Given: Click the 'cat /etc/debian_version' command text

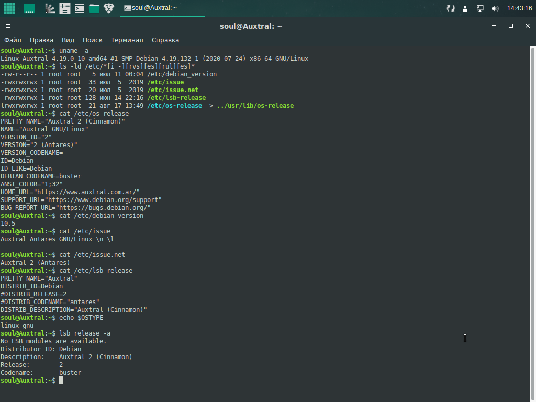Looking at the screenshot, I should (101, 216).
